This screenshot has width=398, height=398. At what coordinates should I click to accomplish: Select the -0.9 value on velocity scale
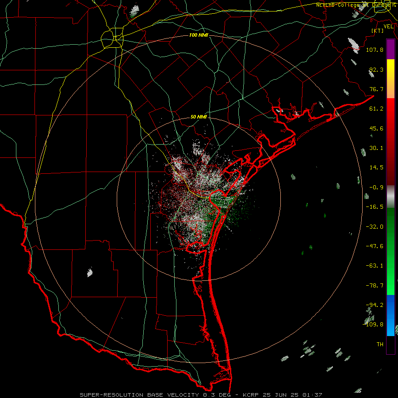pyautogui.click(x=376, y=188)
